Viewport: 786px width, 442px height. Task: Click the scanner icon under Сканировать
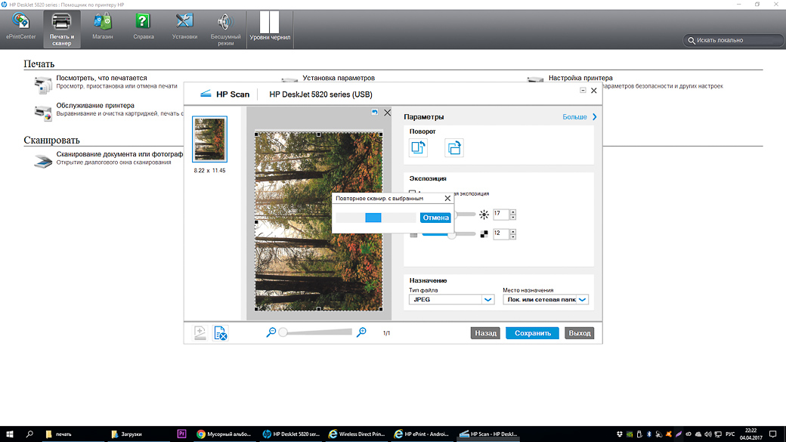43,162
